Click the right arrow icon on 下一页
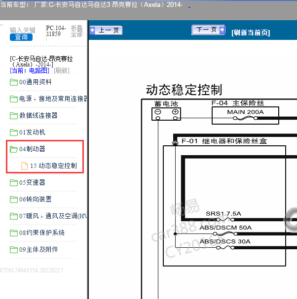This screenshot has height=299, width=297. tap(222, 30)
